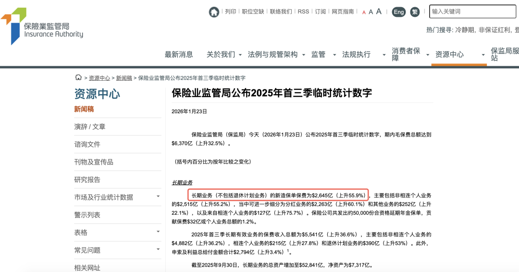Click the 联络我们 link
519x272 pixels.
(x=281, y=12)
